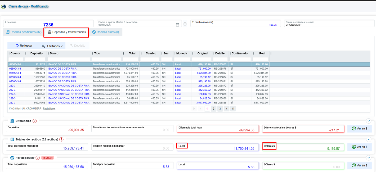376x172 pixels.
Task: Click the cloud logo icon in title
Action: click(4, 6)
